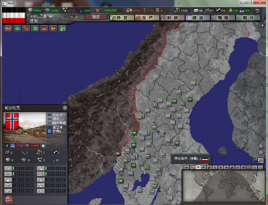The width and height of the screenshot is (268, 205).
Task: Select the active red flag political map mode
Action: point(198,167)
